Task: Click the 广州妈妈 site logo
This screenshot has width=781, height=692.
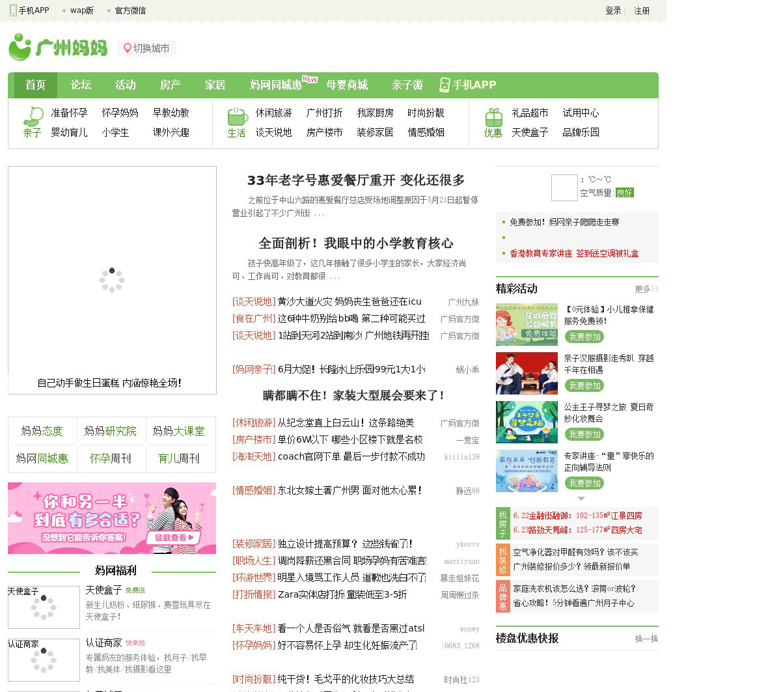Action: (x=58, y=48)
